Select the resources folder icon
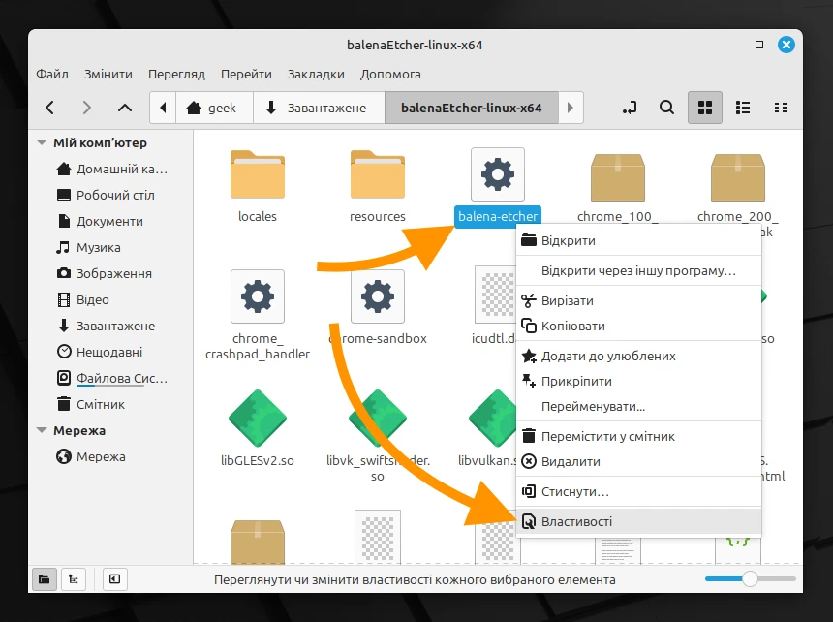This screenshot has height=622, width=833. point(378,174)
